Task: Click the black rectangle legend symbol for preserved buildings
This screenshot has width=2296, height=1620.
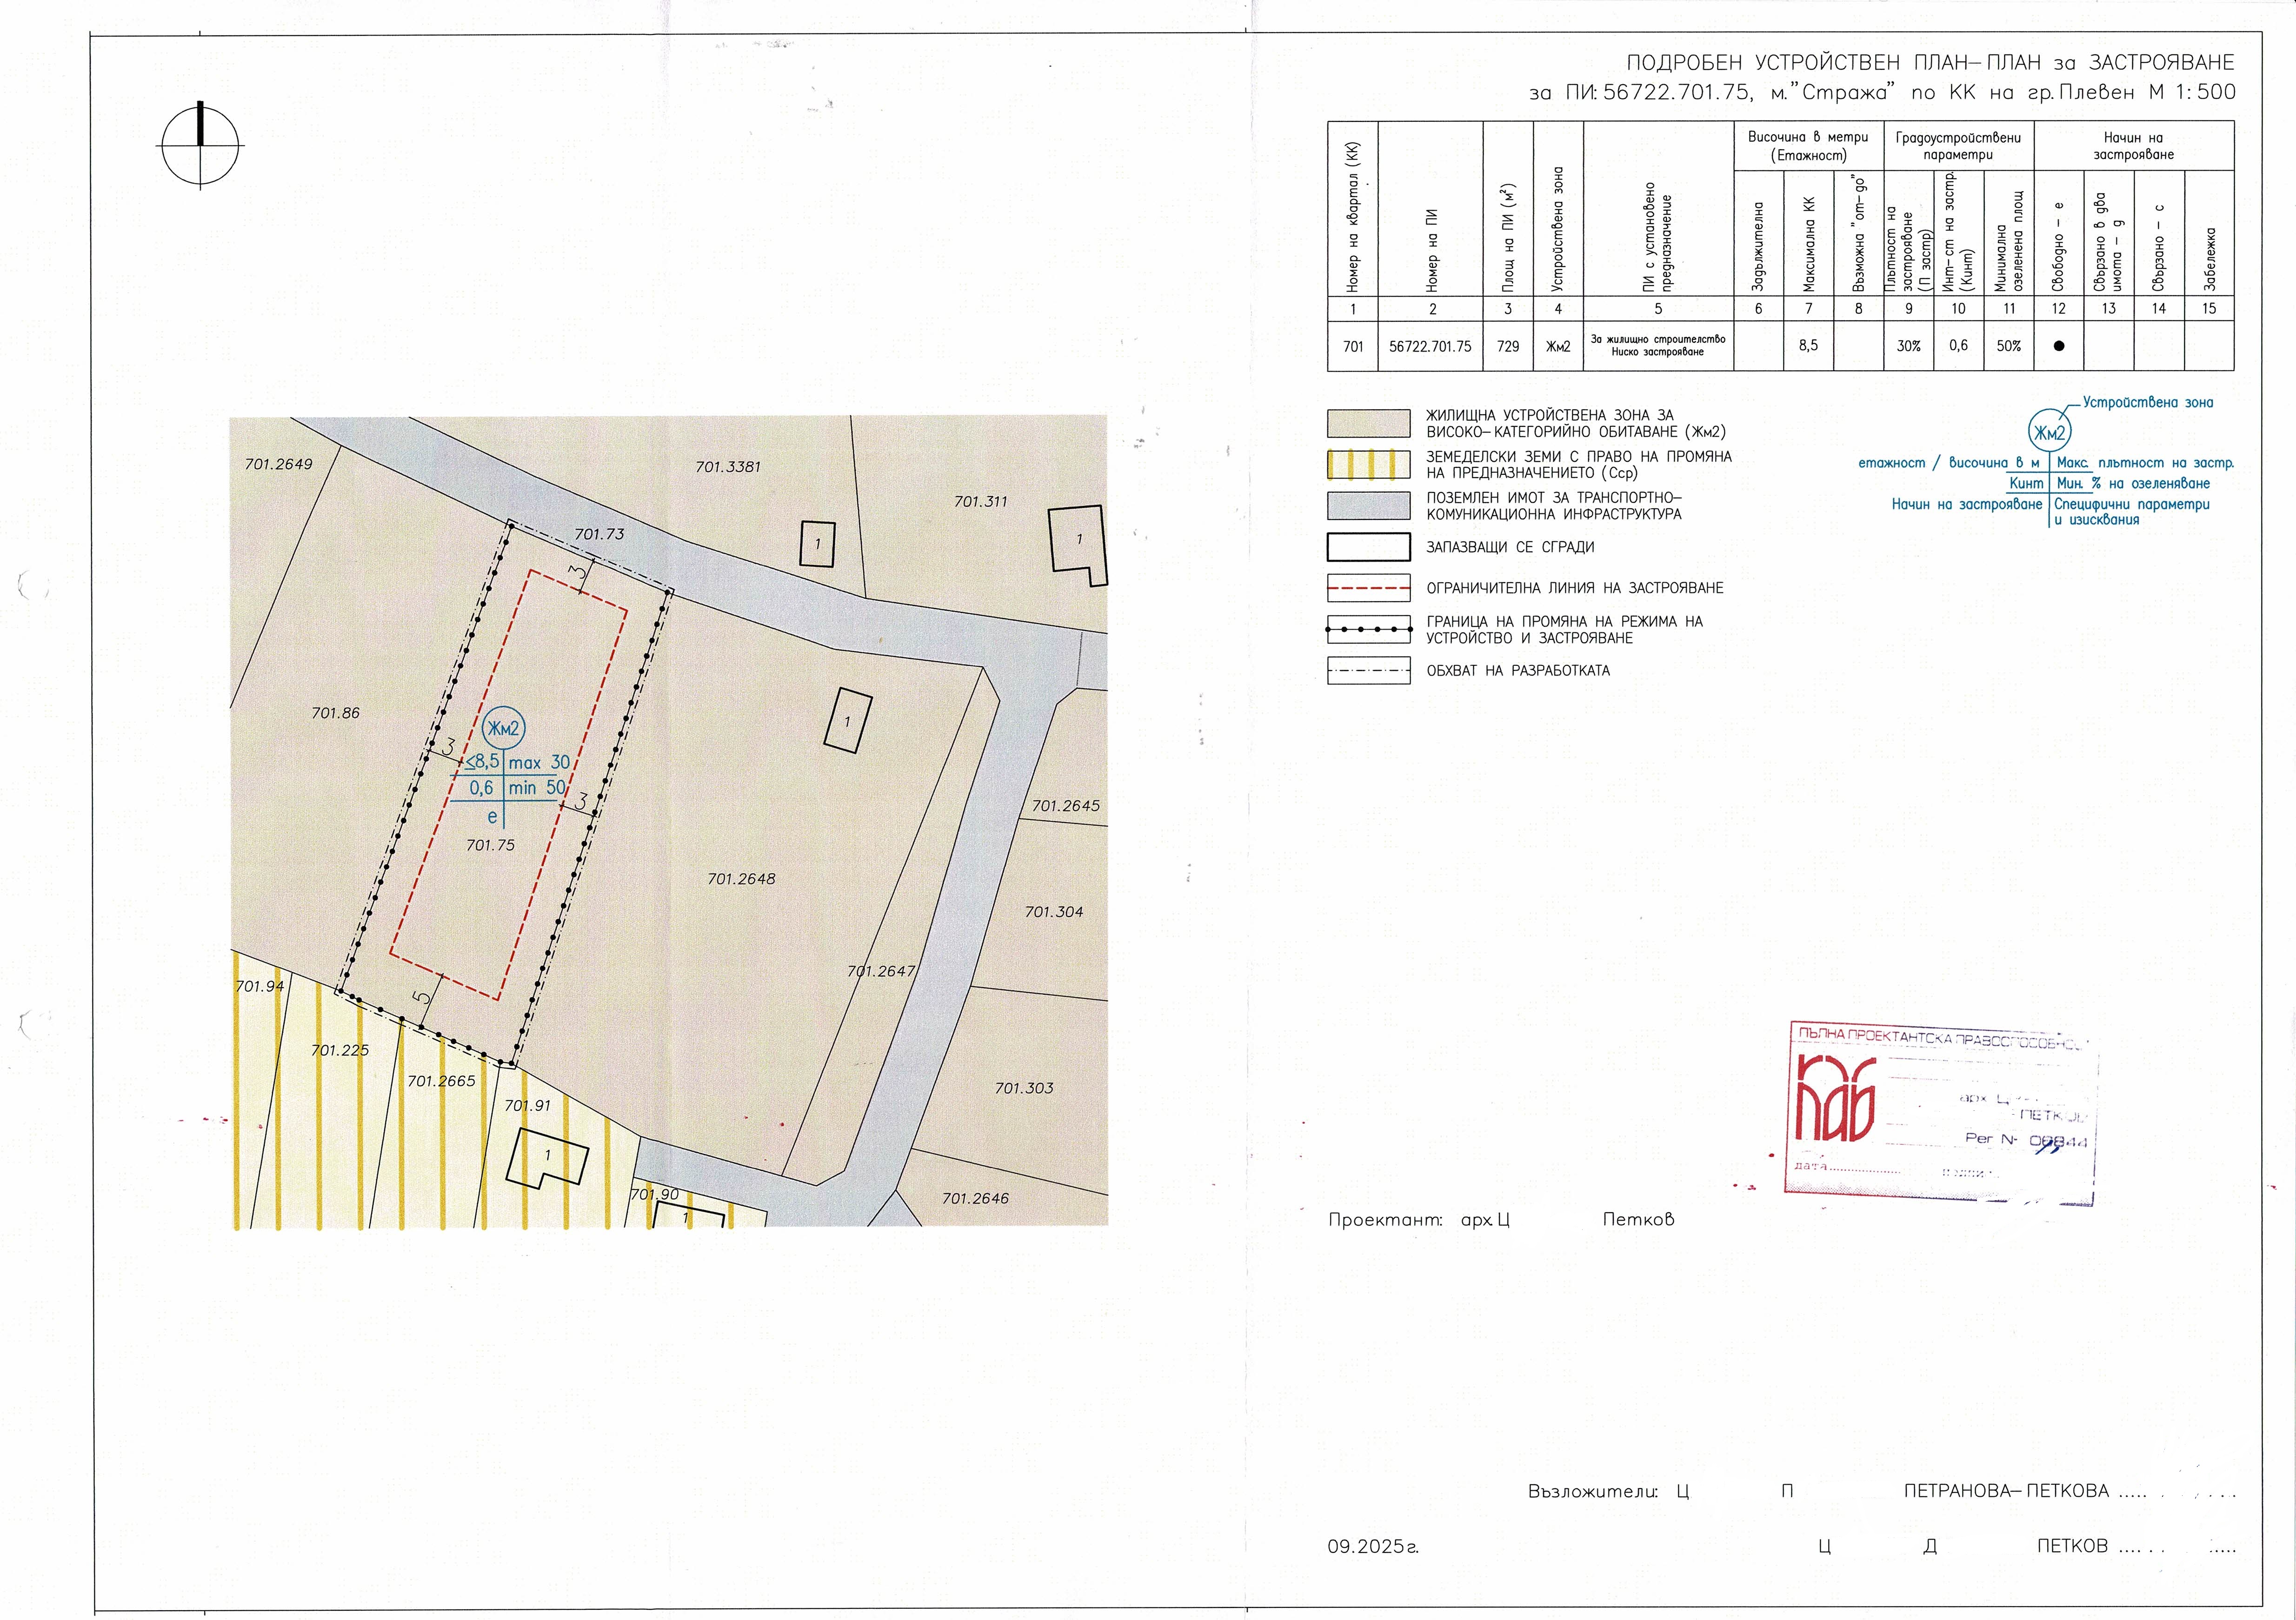Action: point(1368,547)
